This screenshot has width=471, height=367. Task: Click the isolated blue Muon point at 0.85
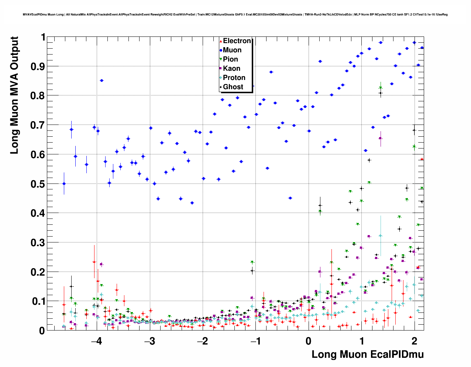tap(102, 80)
